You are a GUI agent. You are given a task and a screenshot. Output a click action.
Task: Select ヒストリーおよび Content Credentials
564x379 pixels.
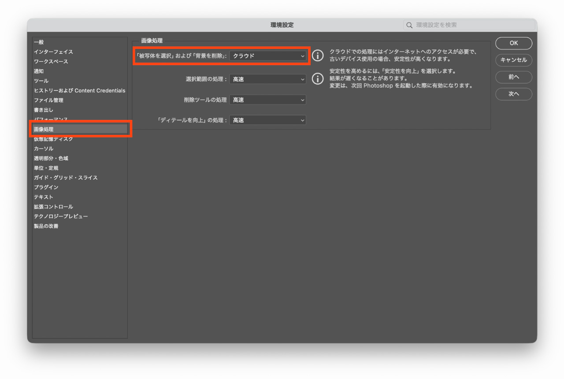coord(80,91)
